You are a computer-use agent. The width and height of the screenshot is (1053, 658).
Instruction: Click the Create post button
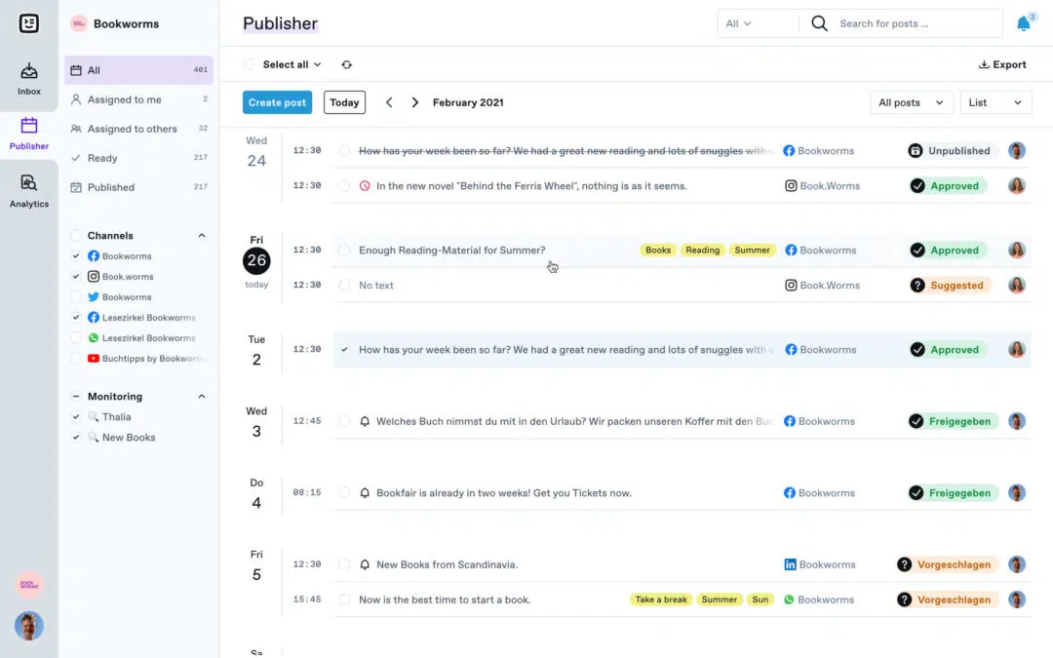pos(277,101)
